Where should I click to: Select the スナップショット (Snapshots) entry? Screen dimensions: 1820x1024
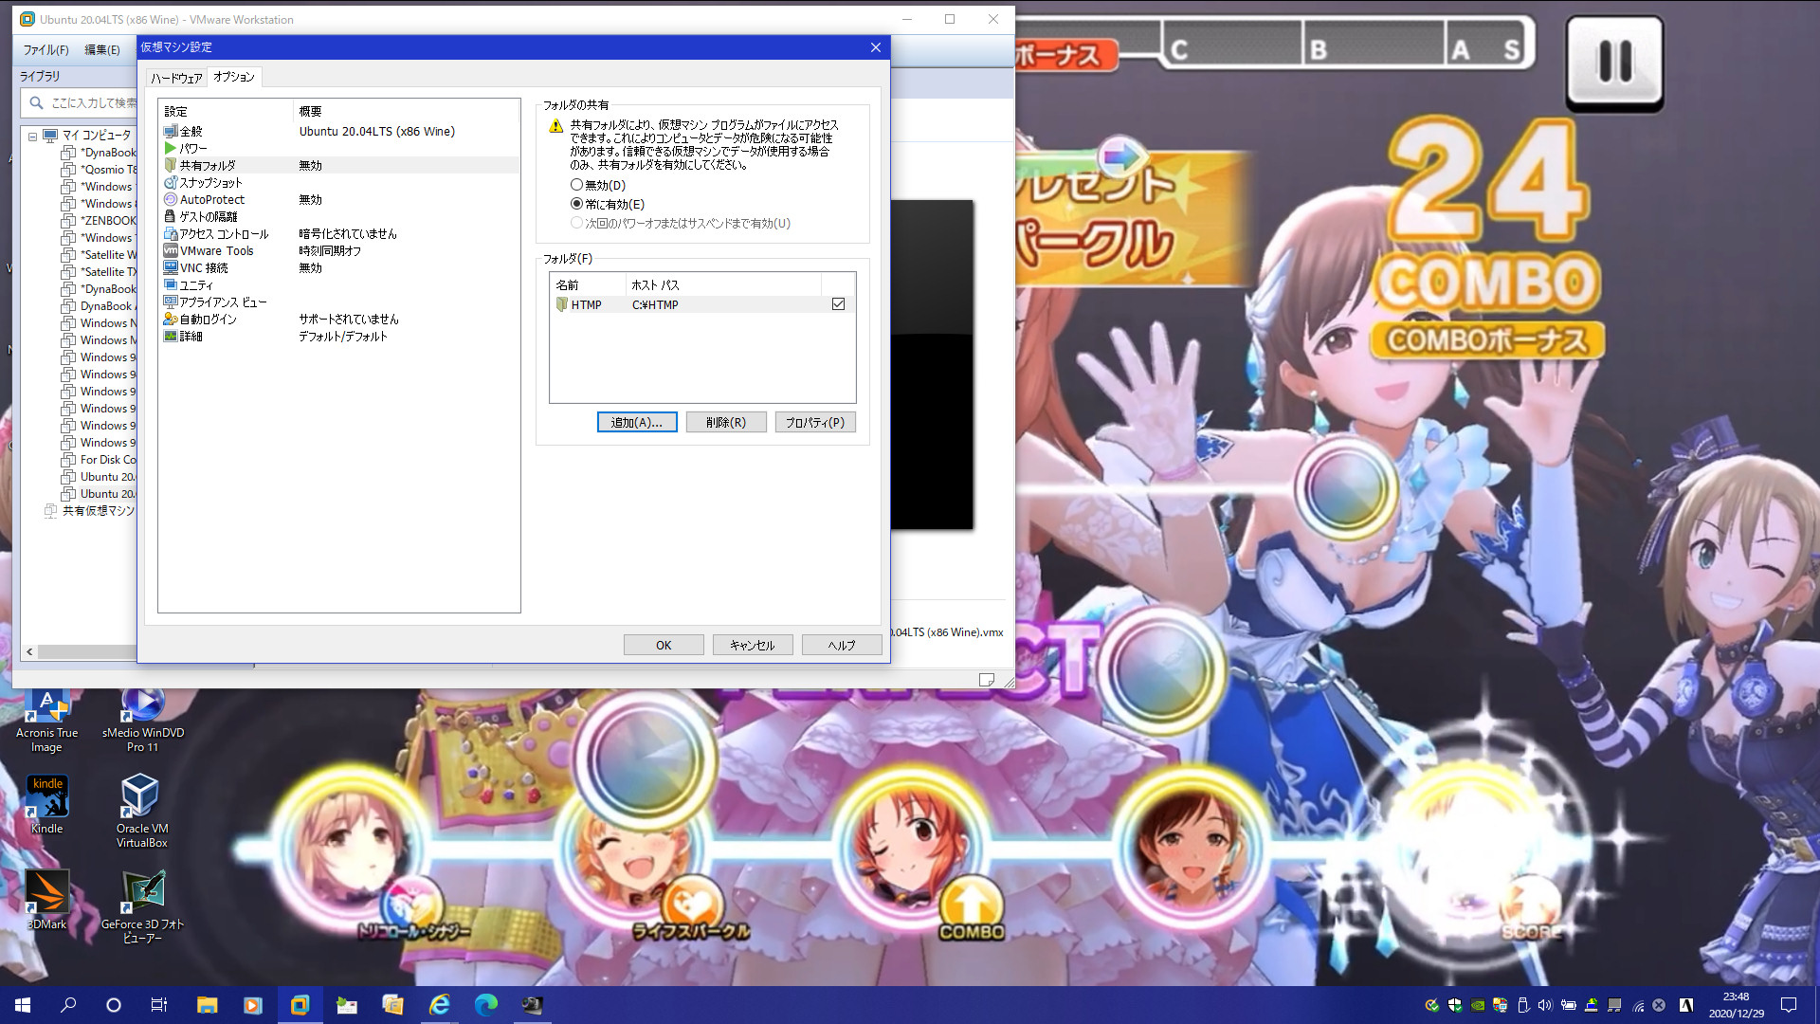[x=338, y=182]
